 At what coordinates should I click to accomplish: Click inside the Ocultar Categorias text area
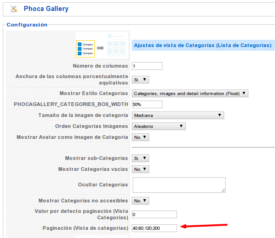click(179, 185)
